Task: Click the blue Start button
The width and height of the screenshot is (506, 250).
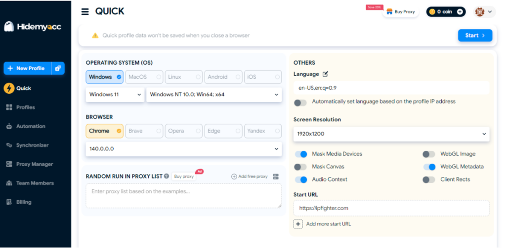Action: pyautogui.click(x=475, y=36)
